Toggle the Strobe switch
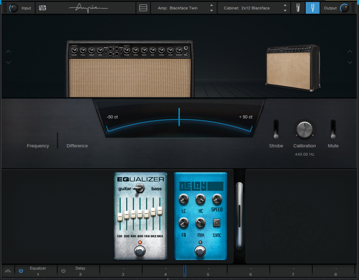This screenshot has width=359, height=280. [276, 129]
